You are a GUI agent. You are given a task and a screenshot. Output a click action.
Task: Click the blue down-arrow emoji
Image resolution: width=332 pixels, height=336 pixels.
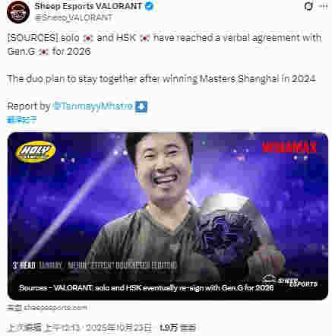click(141, 106)
